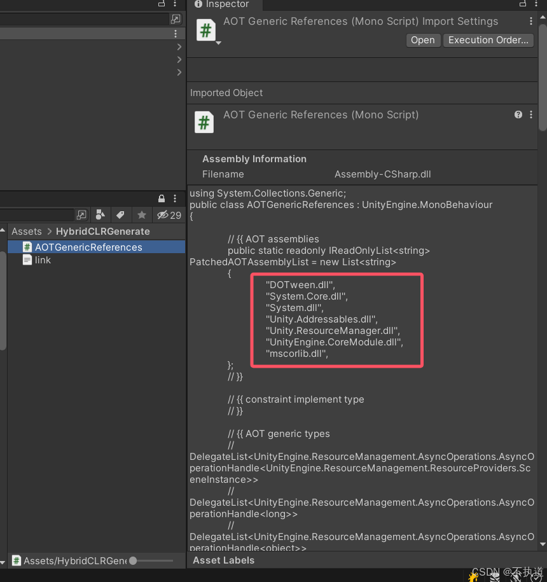This screenshot has width=547, height=582.
Task: Click Assembly Information heading
Action: 254,159
